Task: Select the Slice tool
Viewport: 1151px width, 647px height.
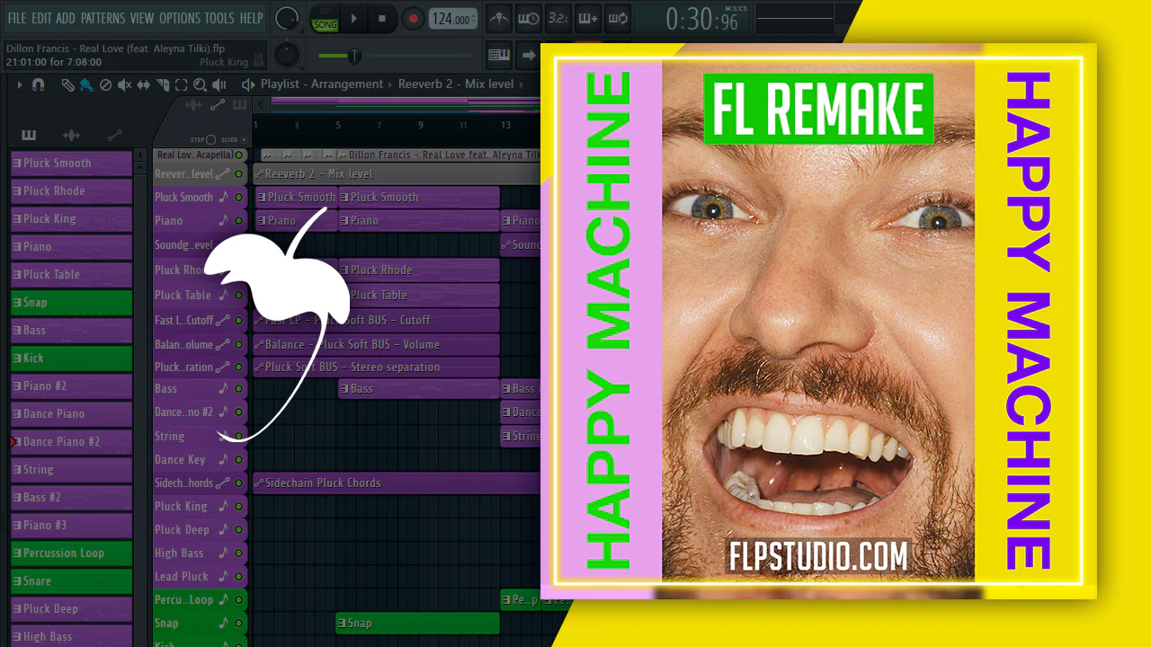Action: (x=163, y=84)
